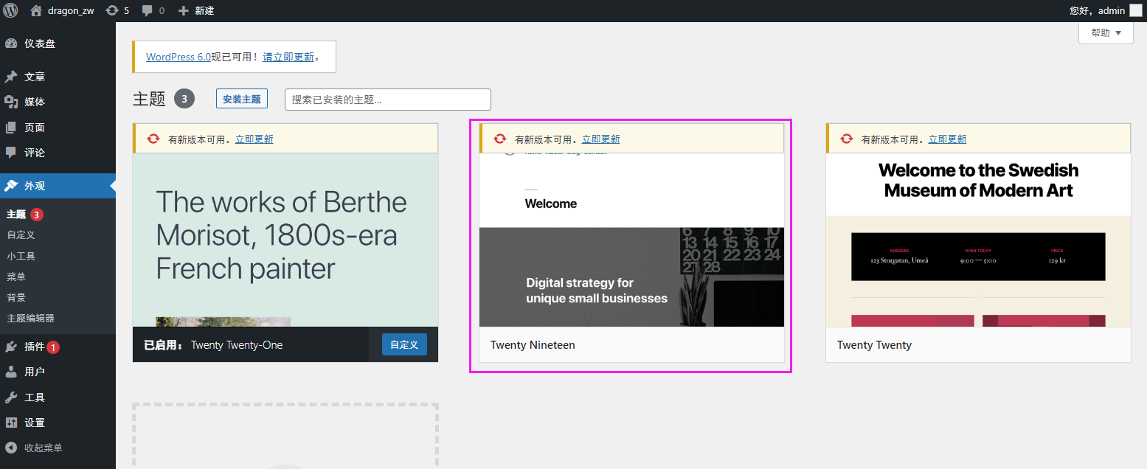Image resolution: width=1147 pixels, height=469 pixels.
Task: Open the Twenty Nineteen theme screenshot
Action: tap(631, 240)
